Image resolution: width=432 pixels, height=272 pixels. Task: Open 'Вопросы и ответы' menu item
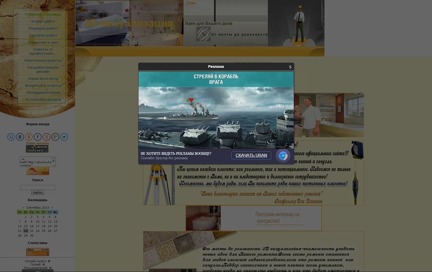point(43,85)
